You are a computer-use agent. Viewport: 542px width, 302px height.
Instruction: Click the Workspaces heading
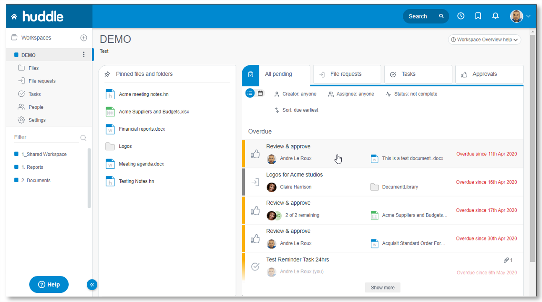tap(36, 38)
